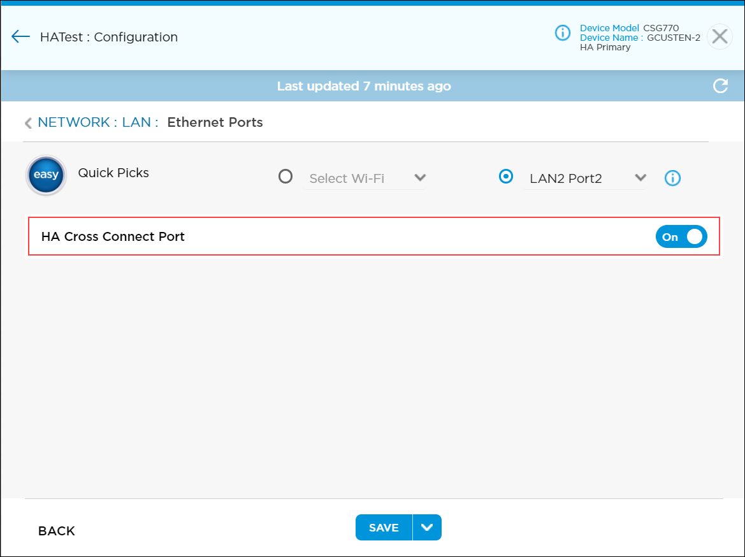Viewport: 745px width, 557px height.
Task: Click the BACK button
Action: coord(57,531)
